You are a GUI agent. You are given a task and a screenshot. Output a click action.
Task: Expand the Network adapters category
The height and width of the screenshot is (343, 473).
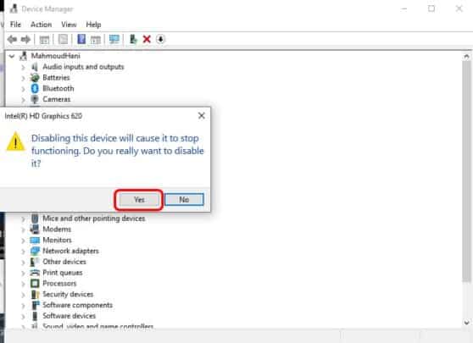click(23, 251)
